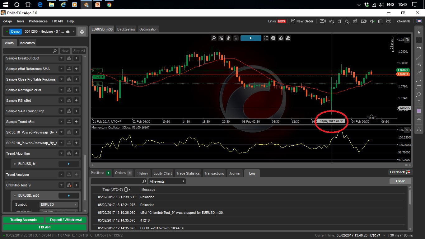Image resolution: width=425 pixels, height=239 pixels.
Task: Open Chkmitnb Test_9 dropdown arrow
Action: pos(62,185)
